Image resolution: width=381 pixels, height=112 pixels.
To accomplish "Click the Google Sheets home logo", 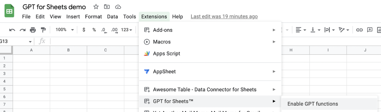I will [9, 11].
